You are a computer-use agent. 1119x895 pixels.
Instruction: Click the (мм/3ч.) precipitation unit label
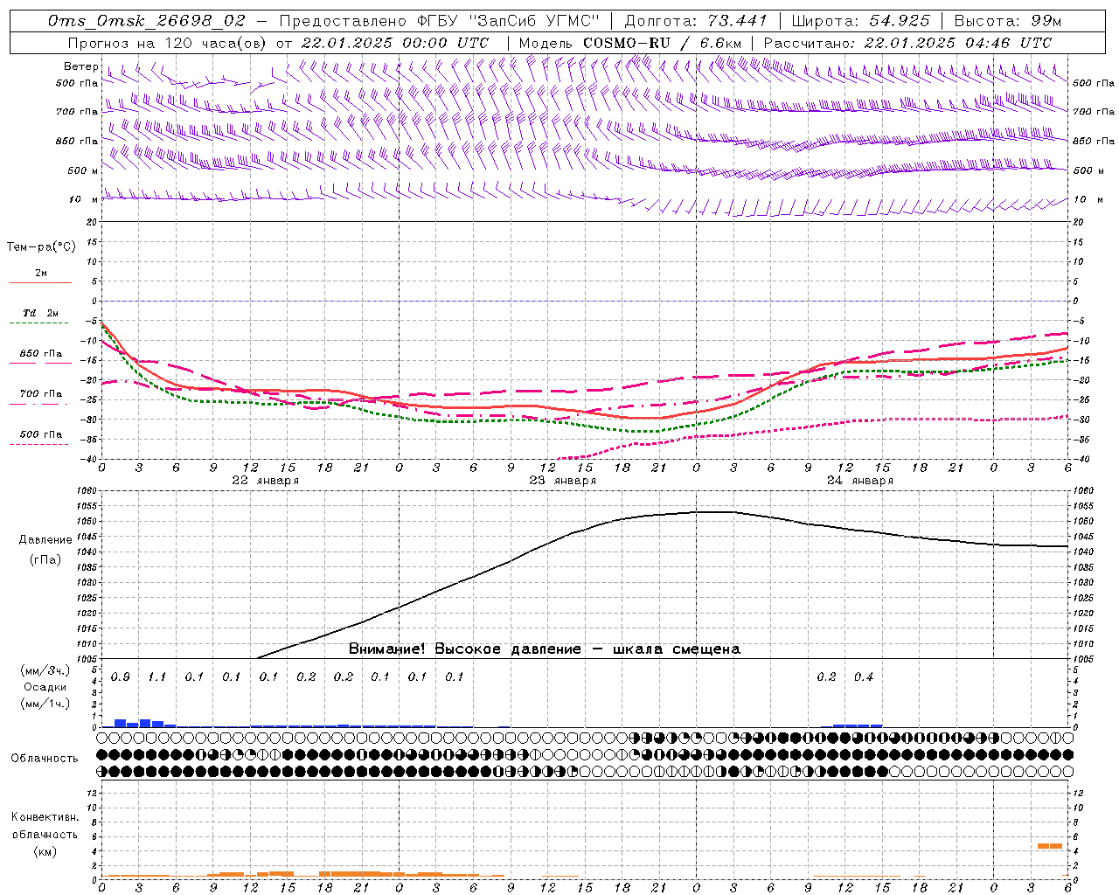45,670
